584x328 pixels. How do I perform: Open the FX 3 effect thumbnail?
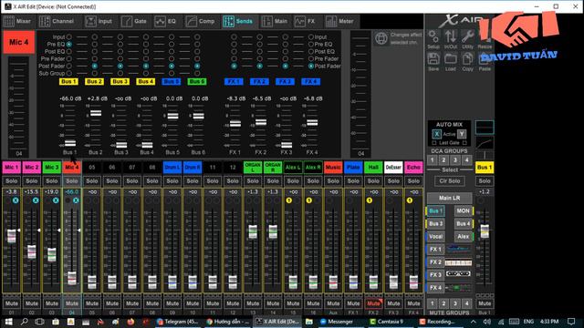point(458,275)
